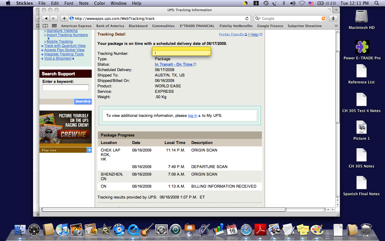Image resolution: width=385 pixels, height=241 pixels.
Task: Click the help icon beside In Transit status
Action: 195,64
